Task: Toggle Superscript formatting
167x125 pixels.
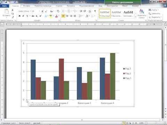Action: (x=40, y=16)
